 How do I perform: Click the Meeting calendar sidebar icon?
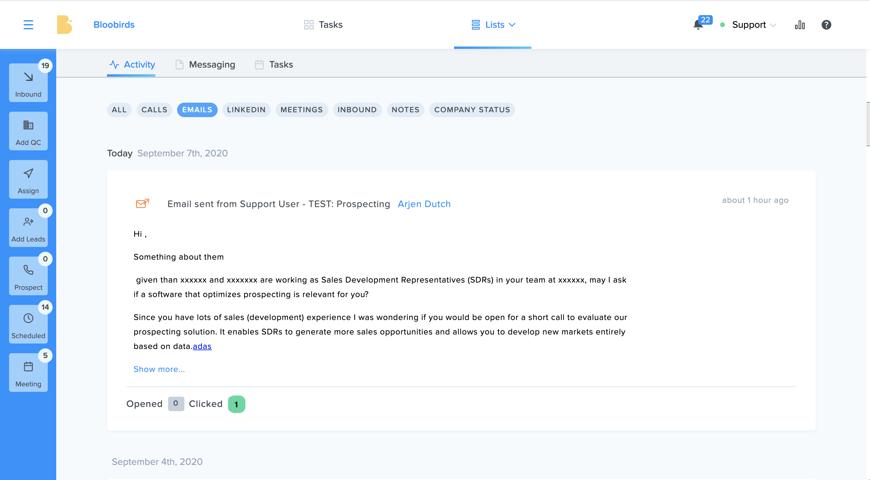[x=28, y=366]
